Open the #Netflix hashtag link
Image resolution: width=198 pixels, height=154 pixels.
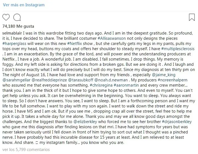[x=75, y=44]
